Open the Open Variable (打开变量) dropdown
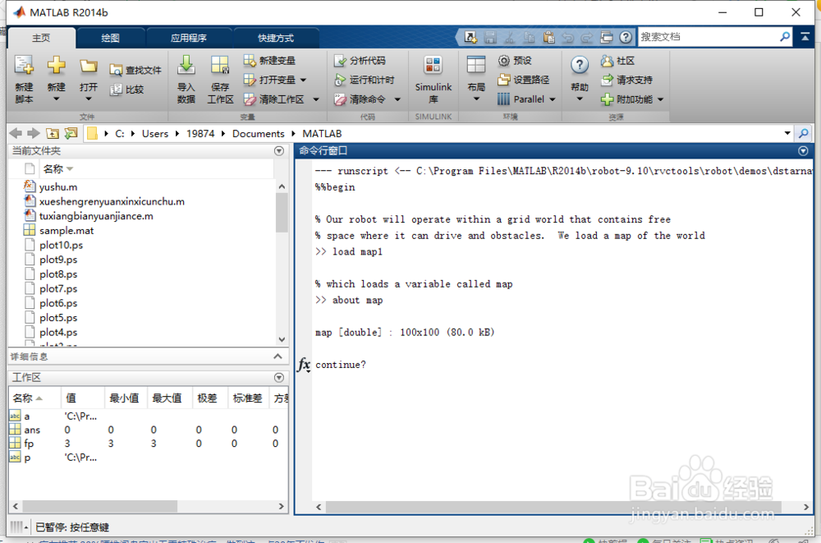821x543 pixels. tap(303, 81)
